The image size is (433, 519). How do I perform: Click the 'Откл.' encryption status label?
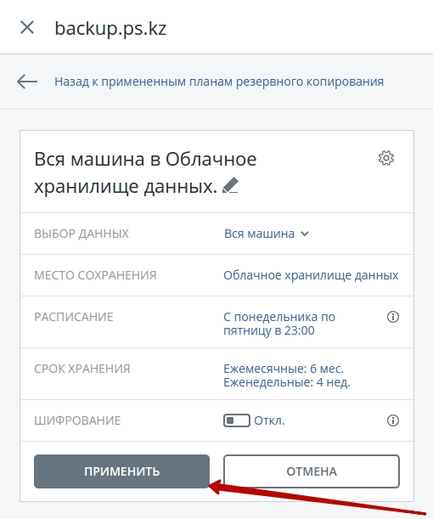point(269,420)
